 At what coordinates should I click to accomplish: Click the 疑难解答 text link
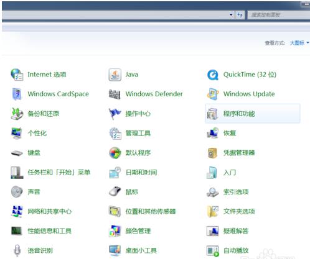[x=236, y=231]
